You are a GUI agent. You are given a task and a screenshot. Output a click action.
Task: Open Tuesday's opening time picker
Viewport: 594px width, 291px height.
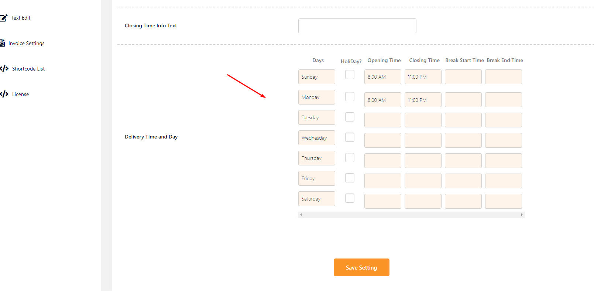click(382, 120)
